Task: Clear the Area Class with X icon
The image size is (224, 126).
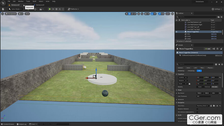Action: [217, 106]
